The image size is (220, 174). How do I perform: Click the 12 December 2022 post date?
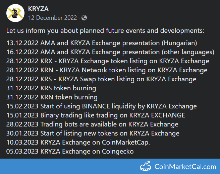coord(53,17)
